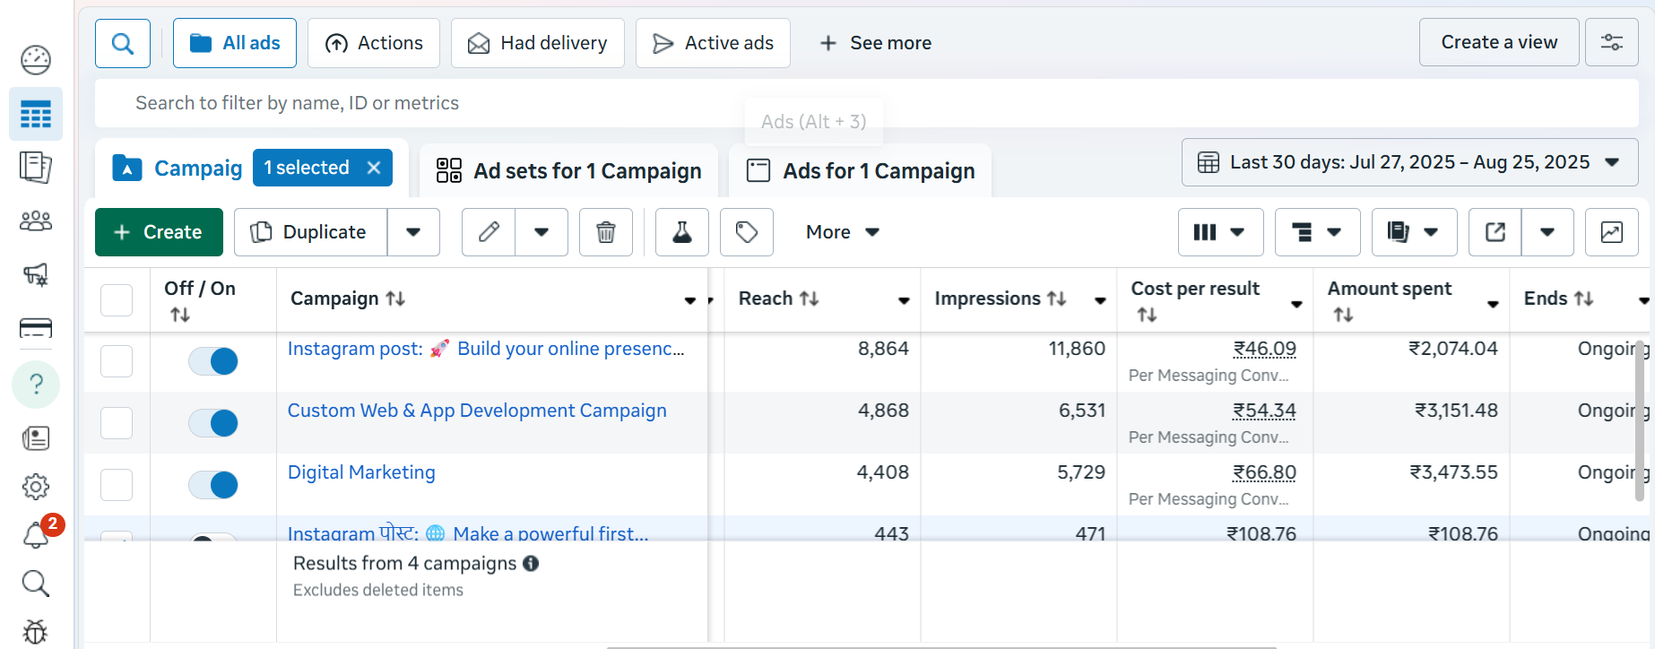Image resolution: width=1655 pixels, height=649 pixels.
Task: Switch to Ad sets for 1 Campaign tab
Action: pos(569,170)
